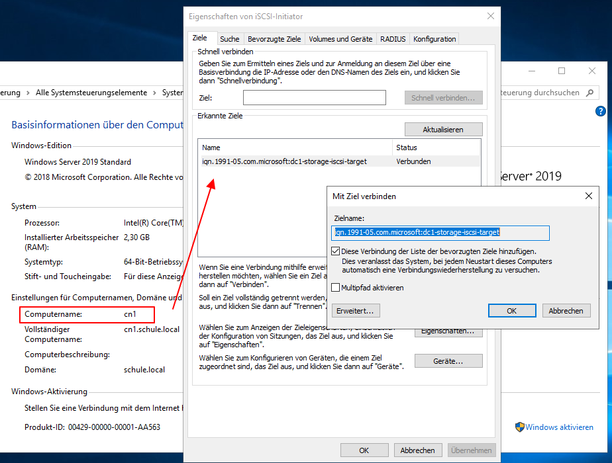Open the Geräte dialog
Image resolution: width=612 pixels, height=463 pixels.
(448, 360)
